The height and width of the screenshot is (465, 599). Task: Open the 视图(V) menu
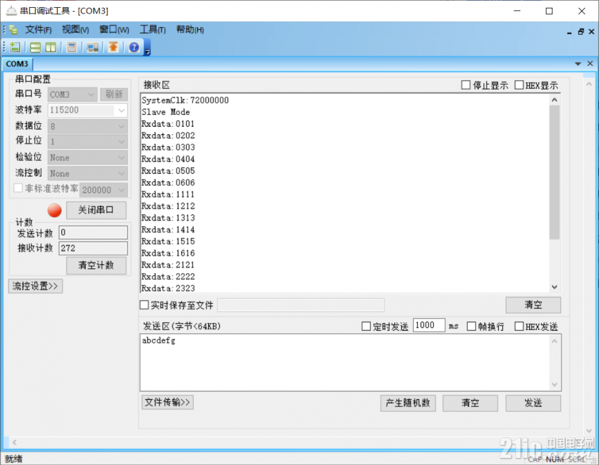point(75,30)
